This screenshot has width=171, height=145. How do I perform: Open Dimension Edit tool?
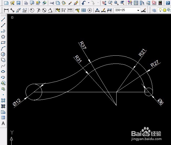[x=97, y=10]
